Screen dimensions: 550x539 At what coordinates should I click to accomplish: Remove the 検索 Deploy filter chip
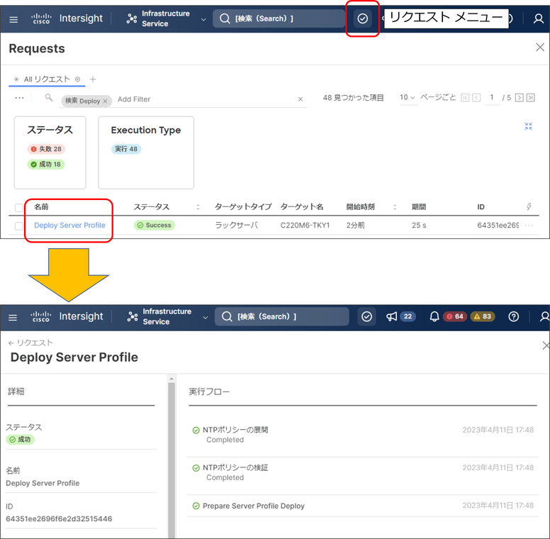coord(105,101)
